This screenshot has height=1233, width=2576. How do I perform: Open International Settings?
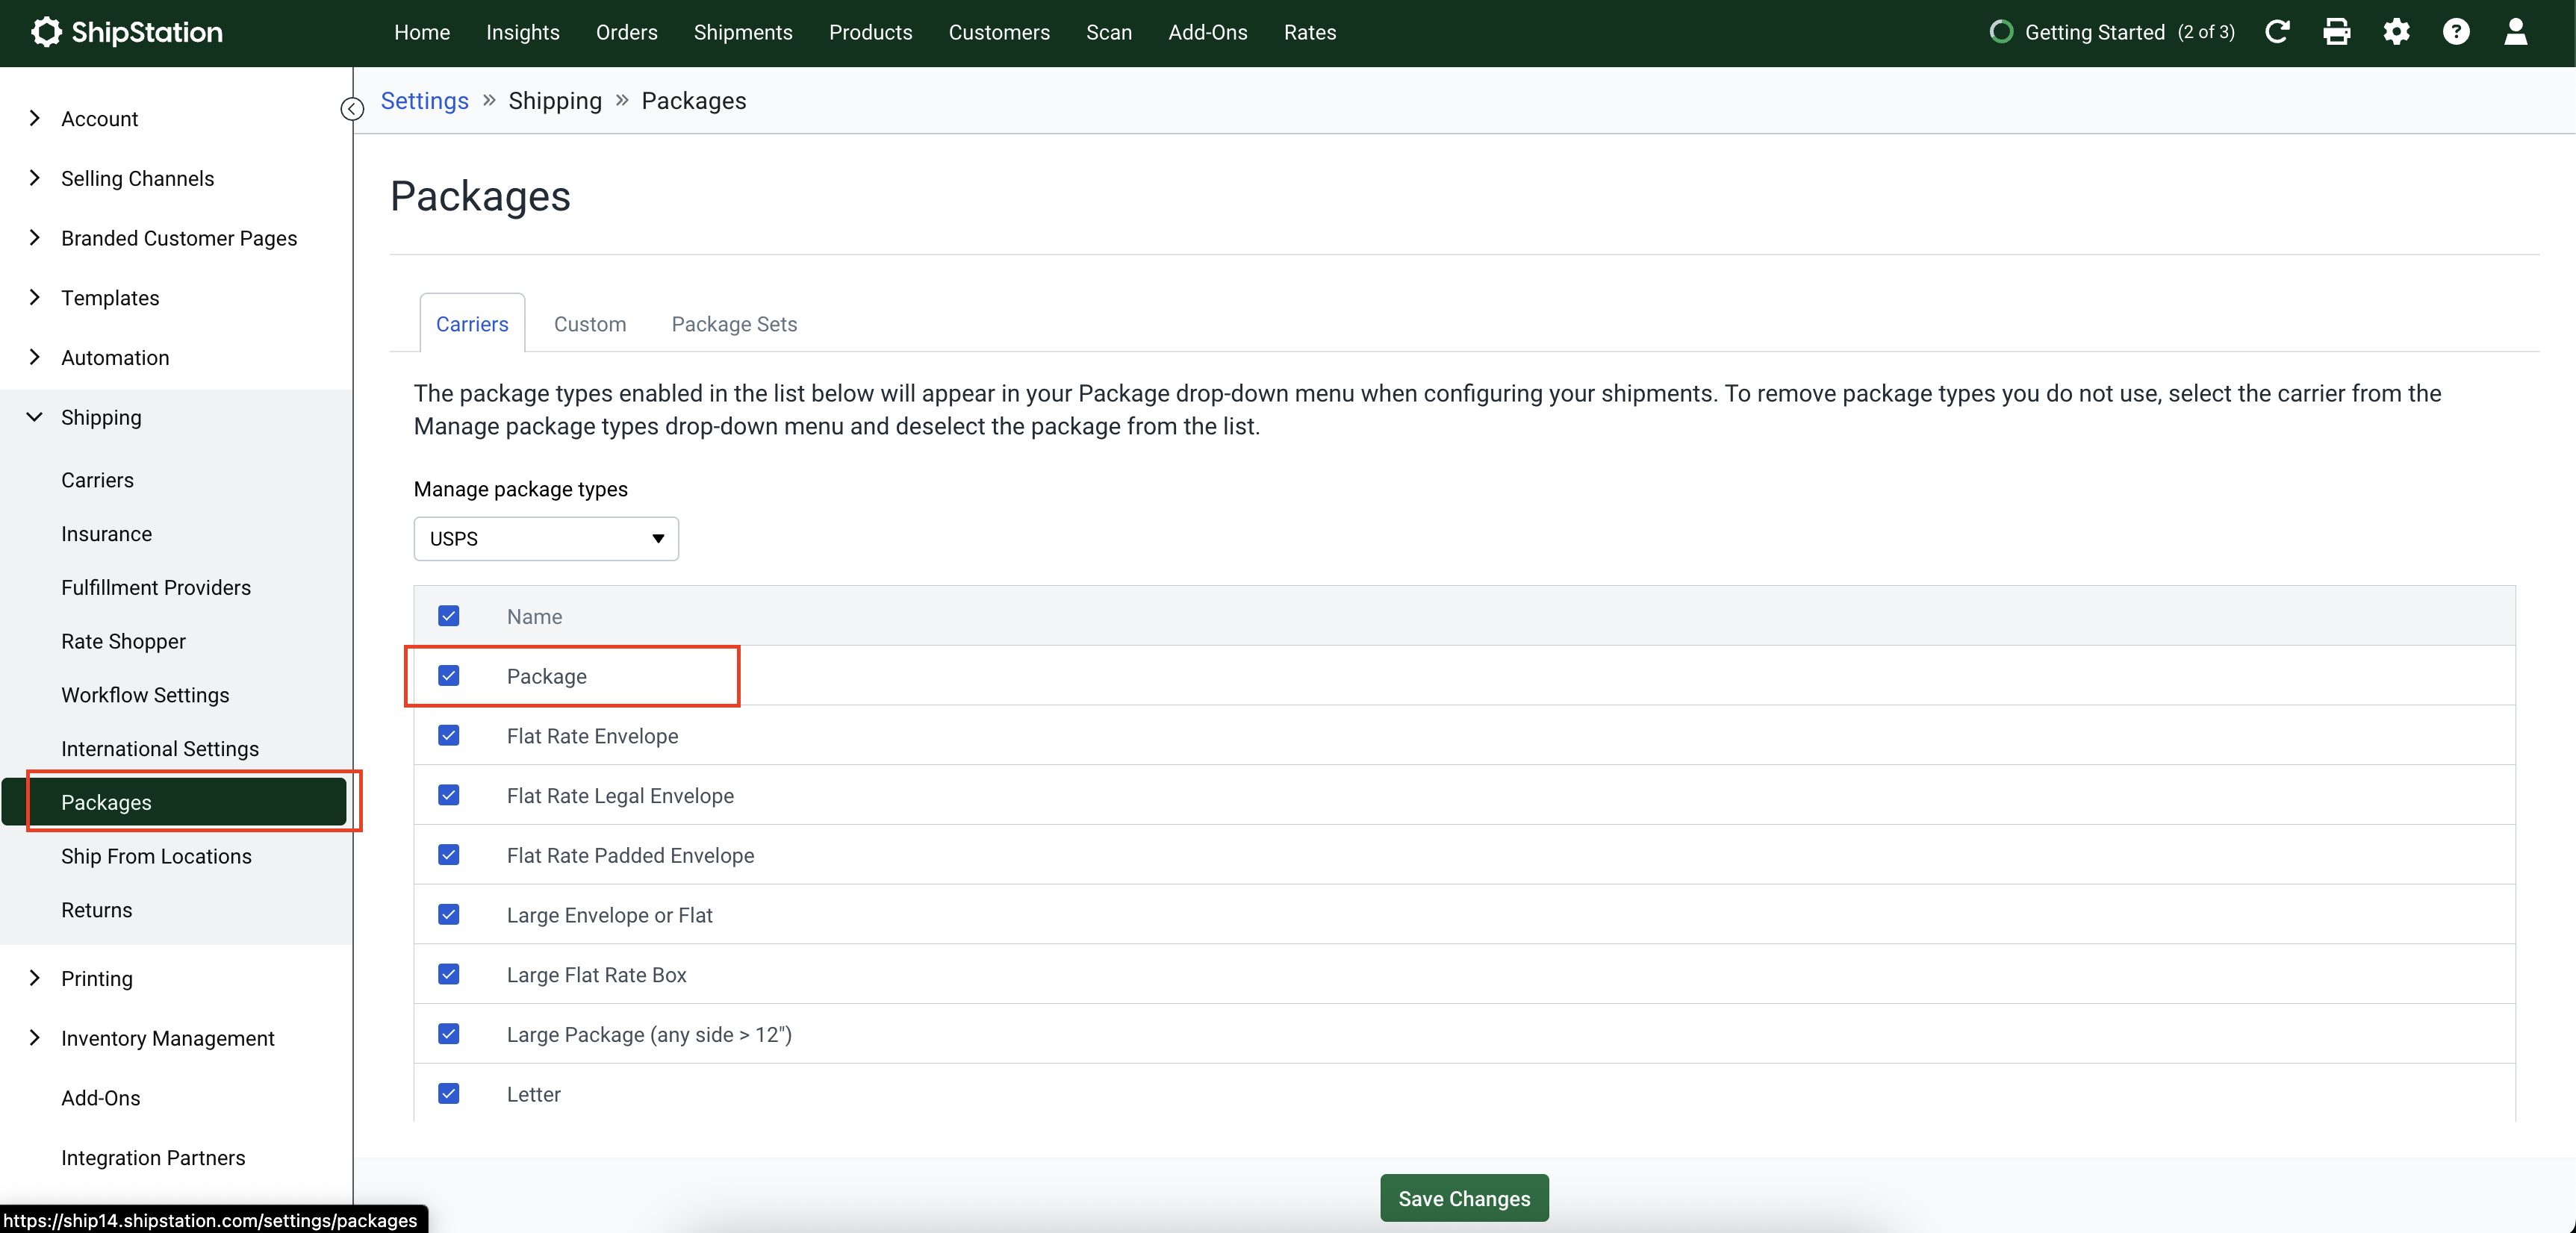pyautogui.click(x=160, y=748)
